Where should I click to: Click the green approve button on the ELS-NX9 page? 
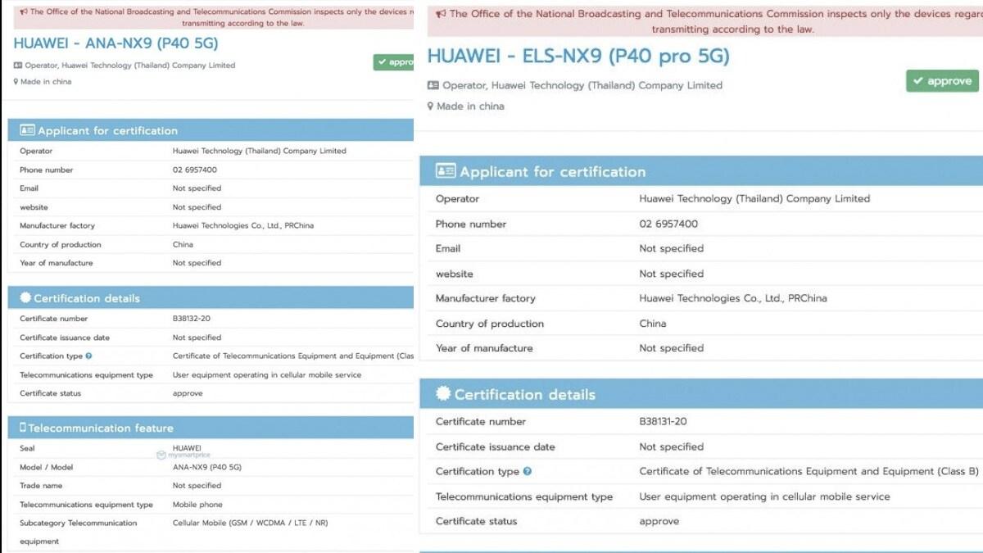[943, 81]
